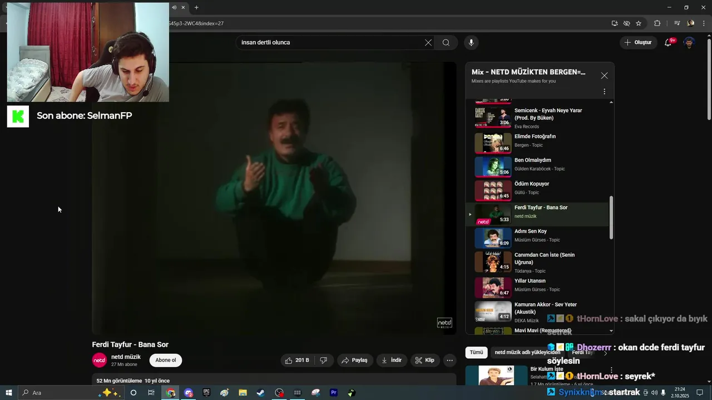Click the playlist panel scrollbar thumb

coord(612,218)
